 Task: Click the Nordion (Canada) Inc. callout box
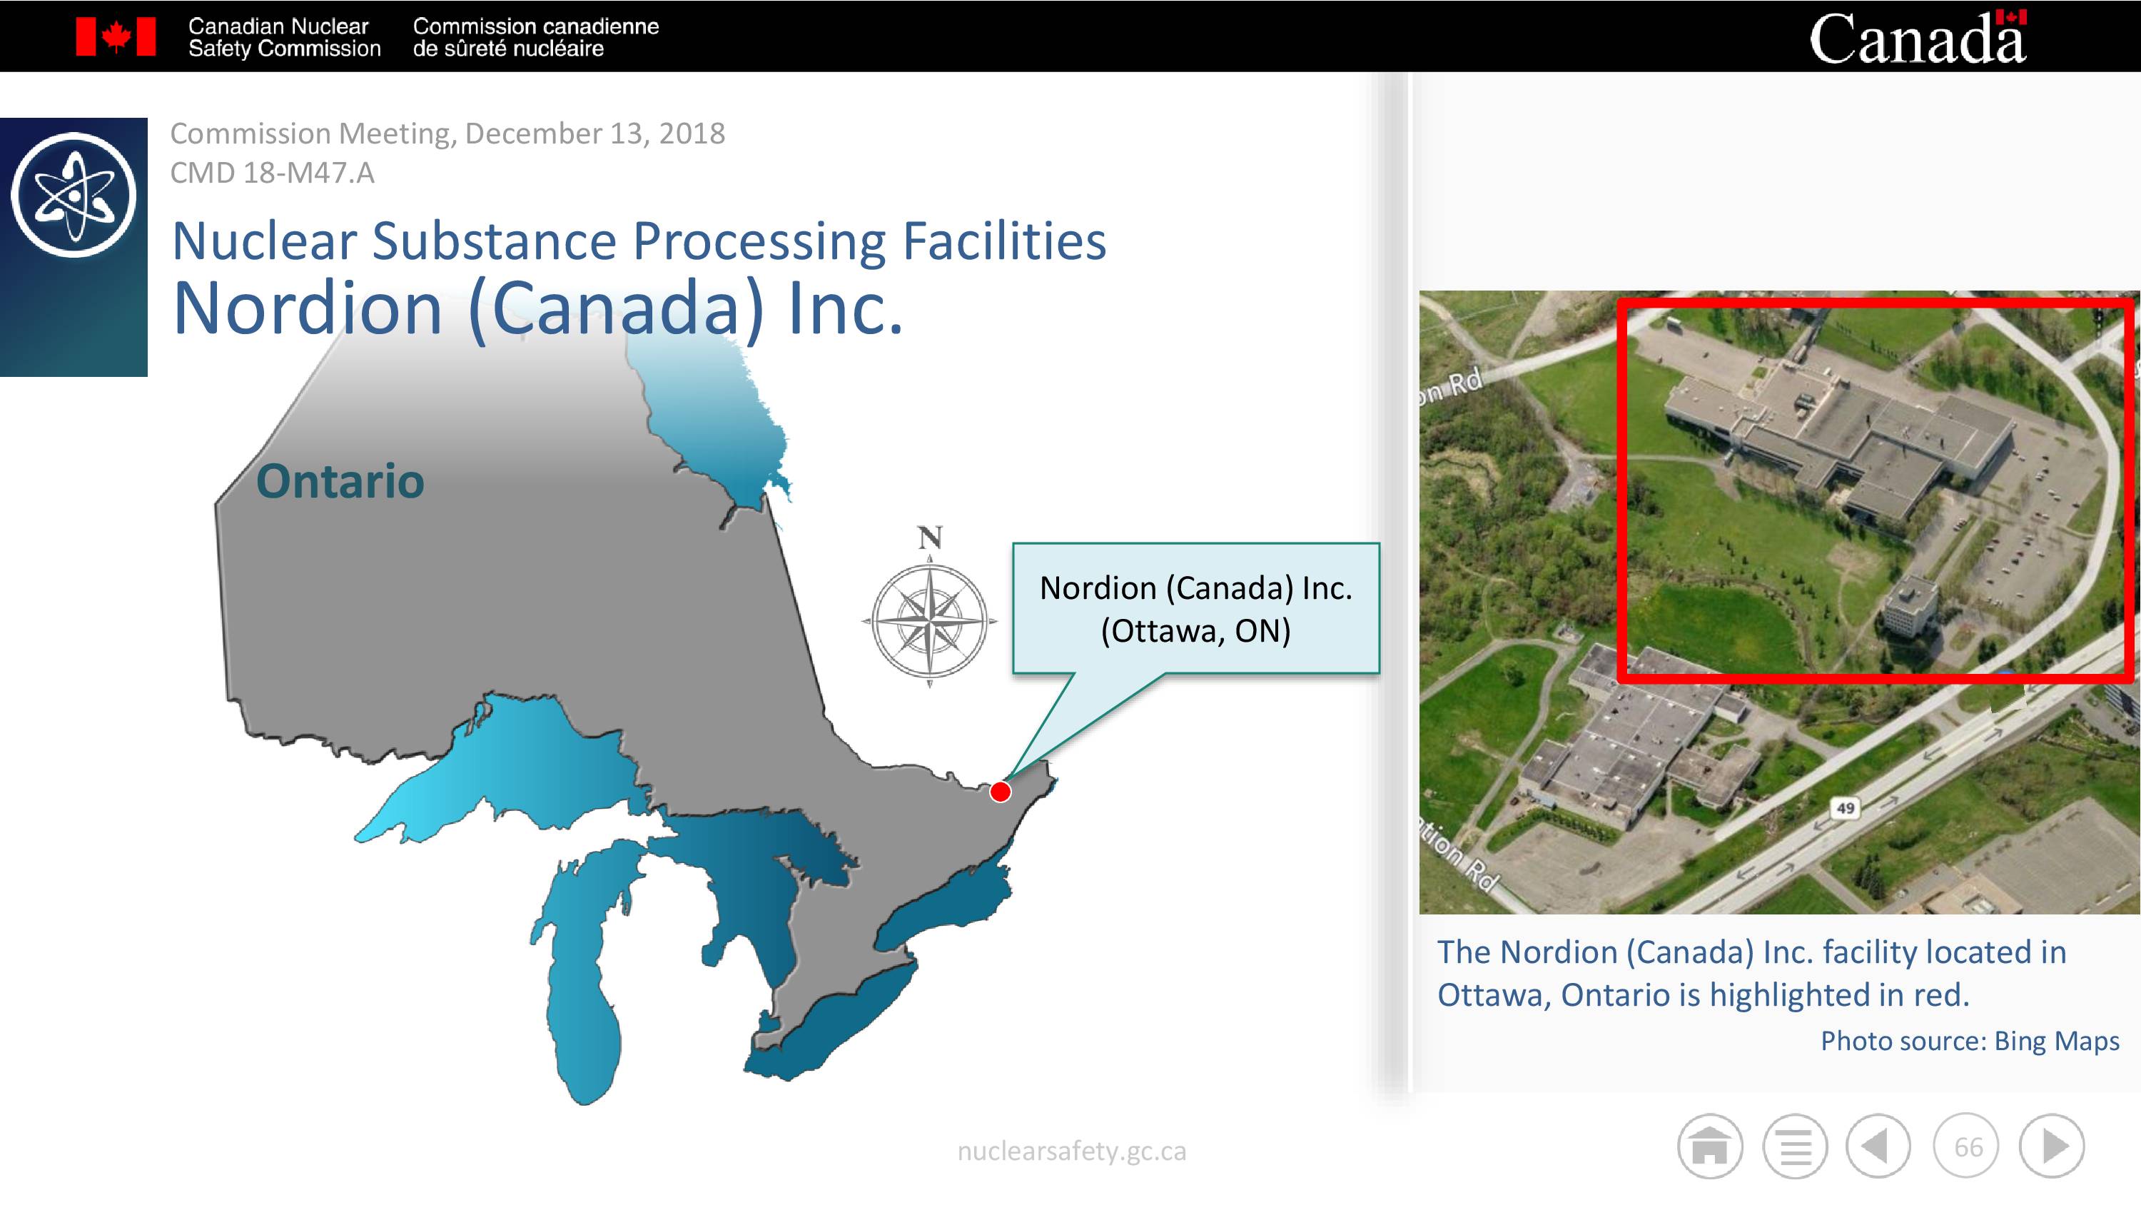click(x=1196, y=608)
